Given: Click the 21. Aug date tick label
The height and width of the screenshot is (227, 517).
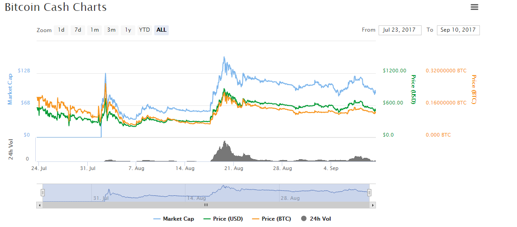Looking at the screenshot, I should [233, 168].
